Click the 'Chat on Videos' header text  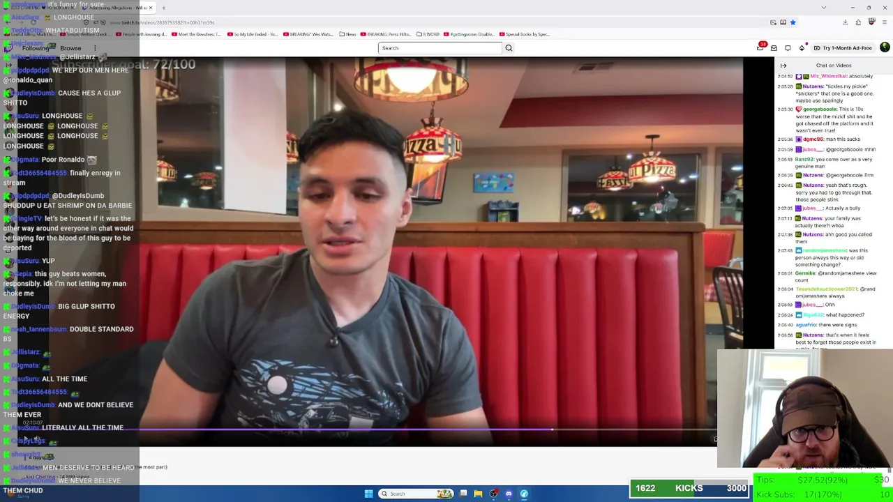[834, 66]
